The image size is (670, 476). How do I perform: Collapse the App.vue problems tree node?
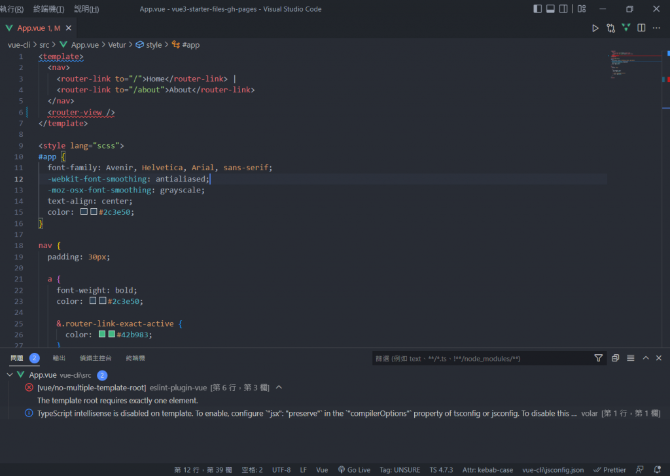[10, 375]
